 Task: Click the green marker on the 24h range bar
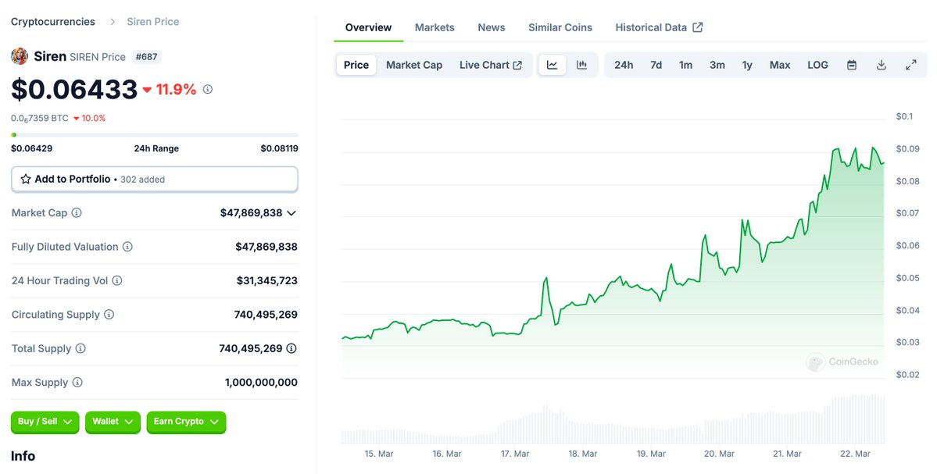pos(14,135)
